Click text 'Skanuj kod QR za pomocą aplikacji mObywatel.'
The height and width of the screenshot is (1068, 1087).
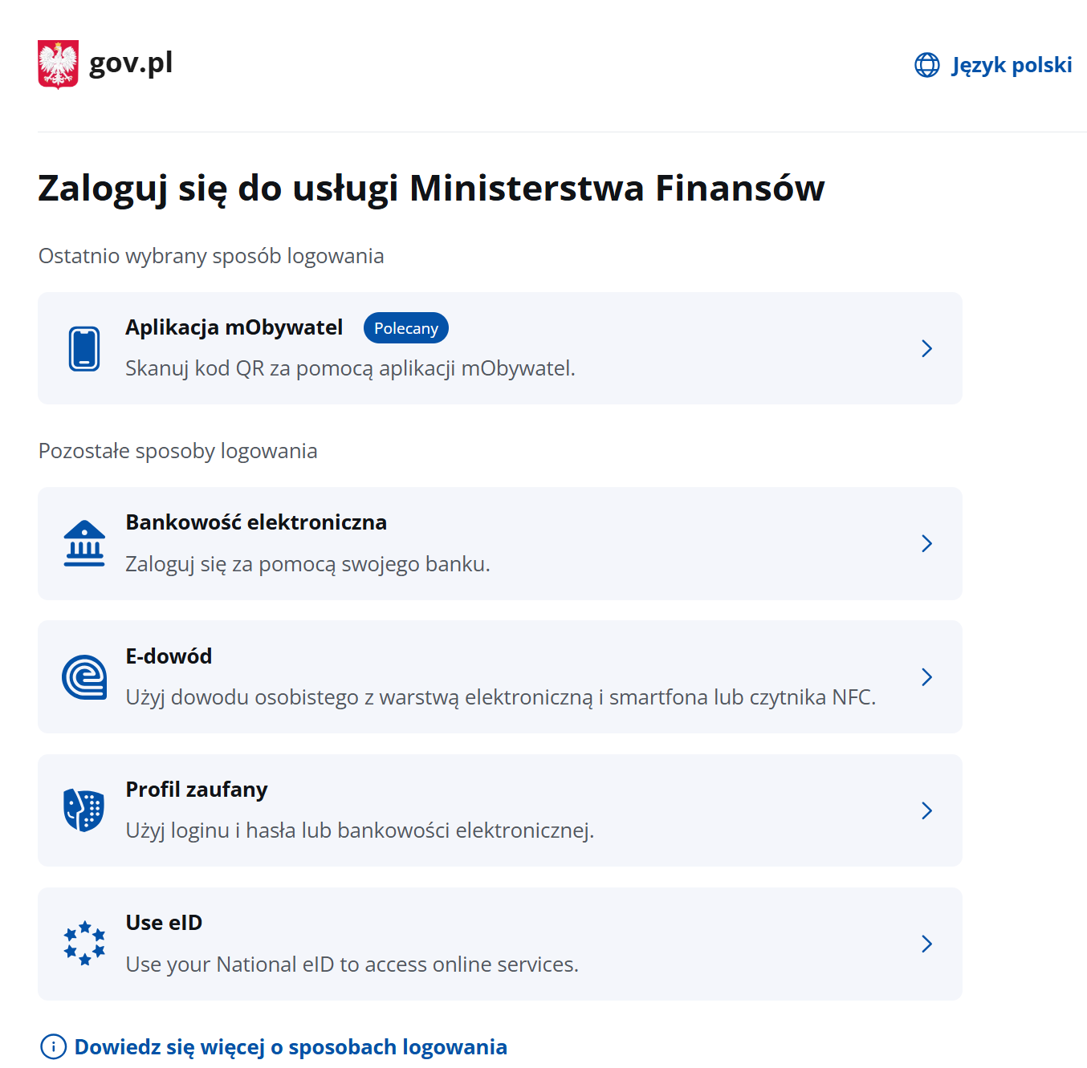point(350,368)
